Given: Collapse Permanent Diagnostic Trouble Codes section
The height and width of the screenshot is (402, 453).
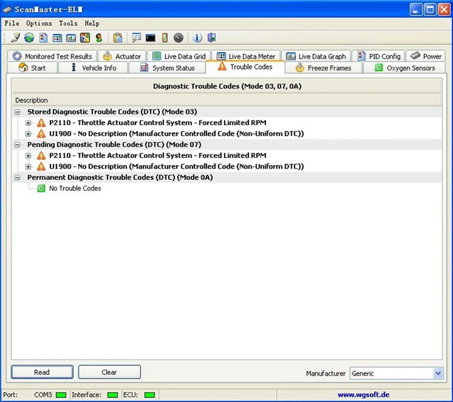Looking at the screenshot, I should pos(18,177).
